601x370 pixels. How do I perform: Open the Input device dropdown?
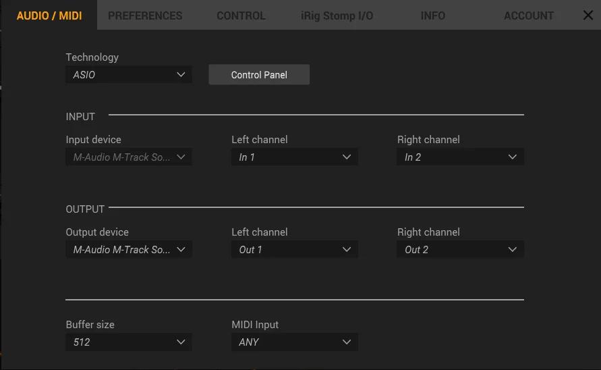click(x=128, y=157)
